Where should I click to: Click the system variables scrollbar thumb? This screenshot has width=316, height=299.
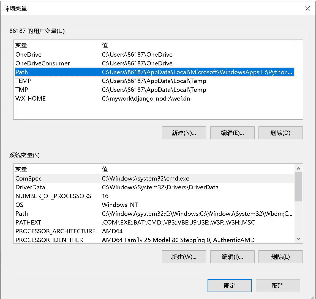pyautogui.click(x=298, y=187)
